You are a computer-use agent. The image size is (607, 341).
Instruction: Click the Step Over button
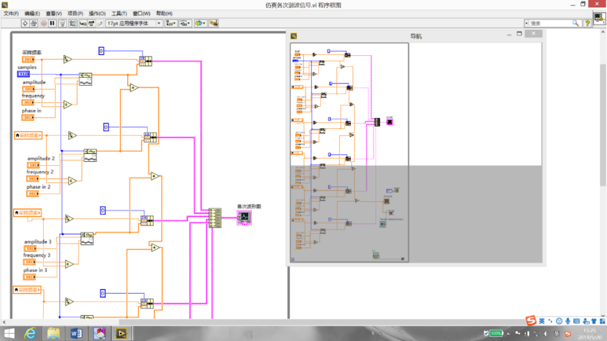[91, 23]
